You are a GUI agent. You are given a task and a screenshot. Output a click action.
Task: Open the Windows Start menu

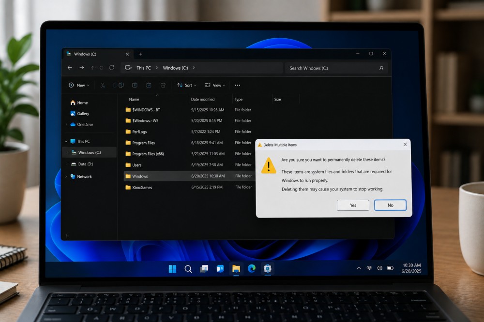click(172, 269)
